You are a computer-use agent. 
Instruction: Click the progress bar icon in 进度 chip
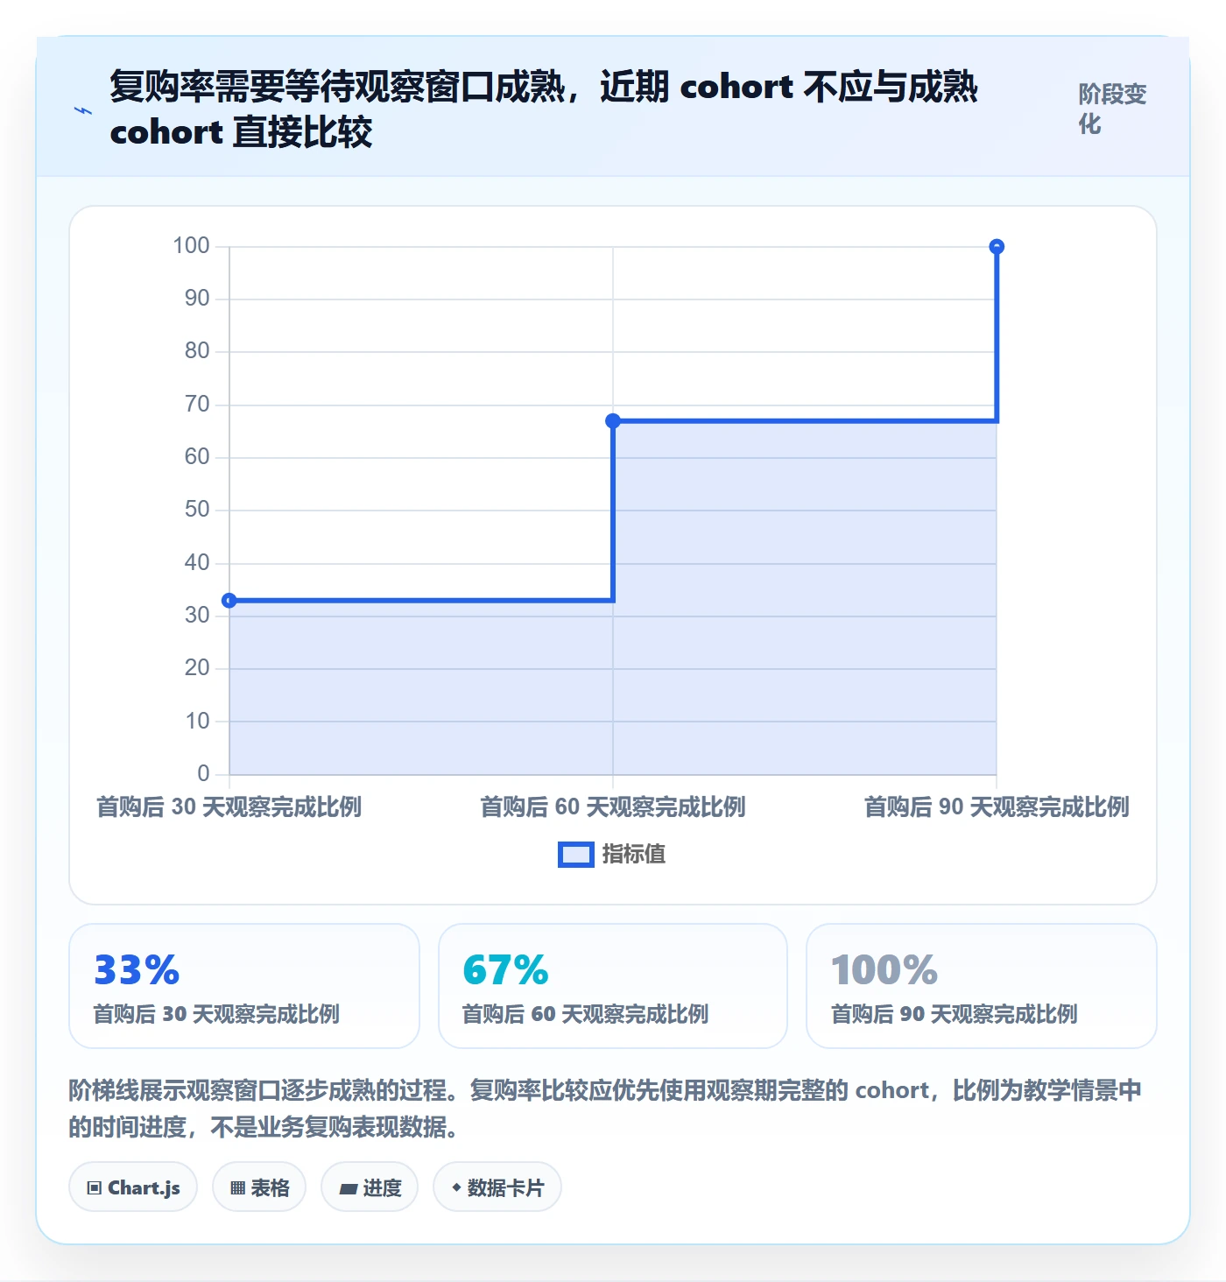pyautogui.click(x=349, y=1189)
